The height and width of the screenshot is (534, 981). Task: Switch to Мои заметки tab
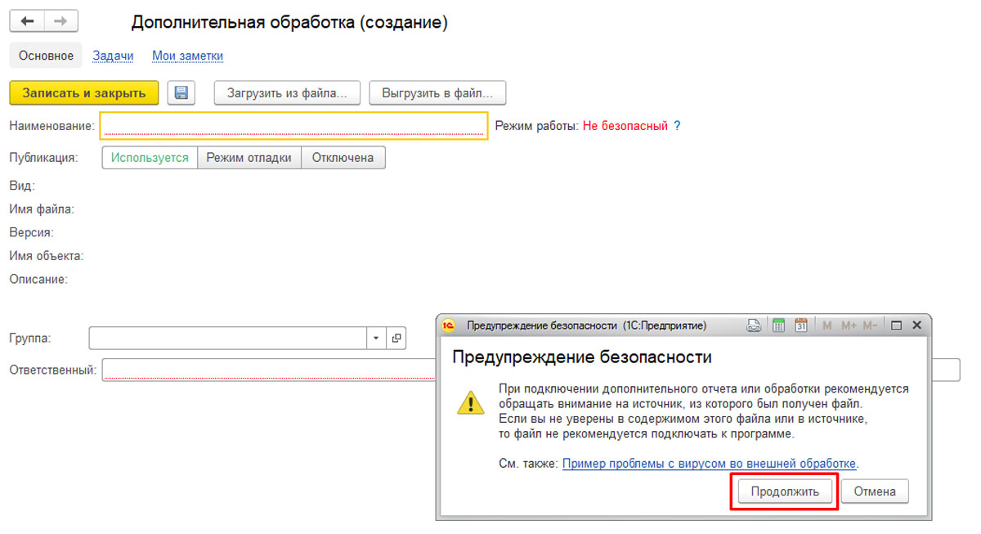pyautogui.click(x=187, y=56)
